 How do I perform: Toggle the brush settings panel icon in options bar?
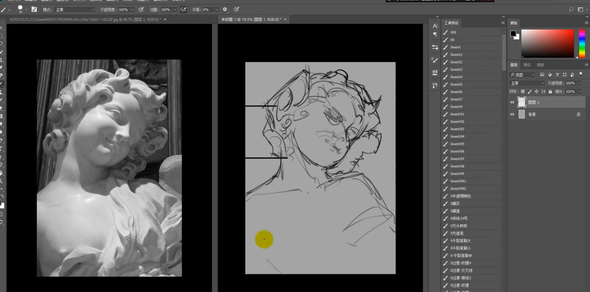click(x=34, y=10)
